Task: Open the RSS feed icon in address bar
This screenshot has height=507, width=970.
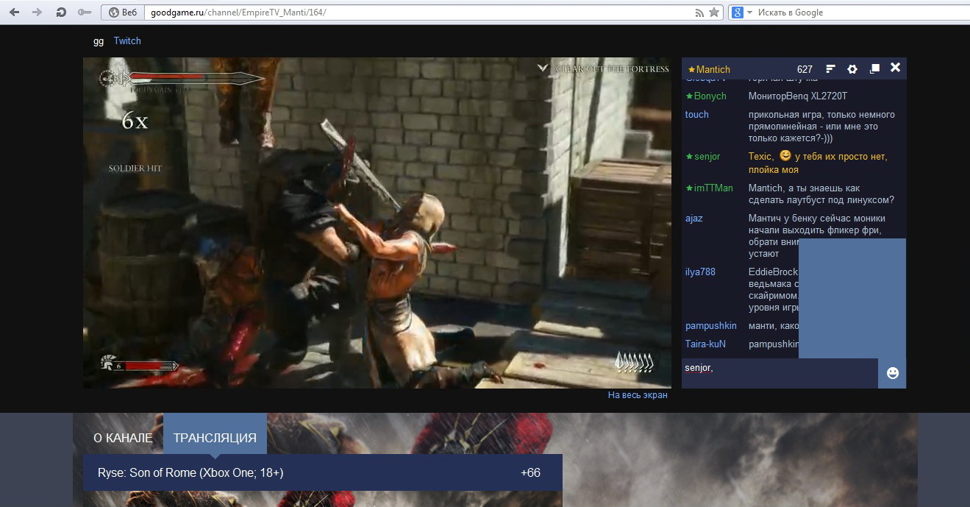Action: 699,13
